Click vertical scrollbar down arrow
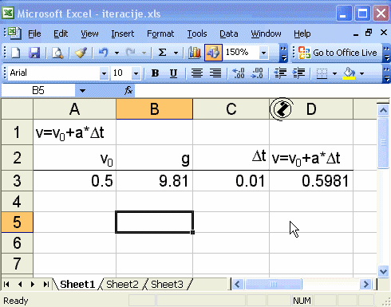 [383, 272]
